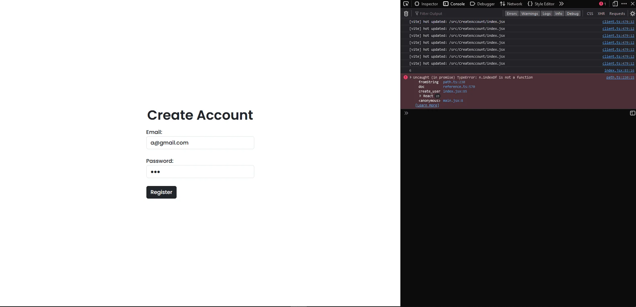Show more devtools tabs chevron
636x307 pixels.
561,4
